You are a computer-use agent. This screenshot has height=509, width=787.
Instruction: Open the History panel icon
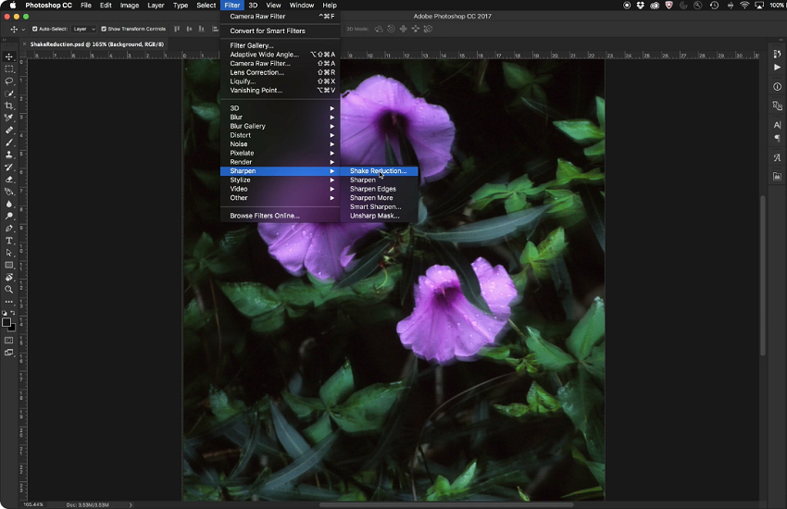(777, 55)
